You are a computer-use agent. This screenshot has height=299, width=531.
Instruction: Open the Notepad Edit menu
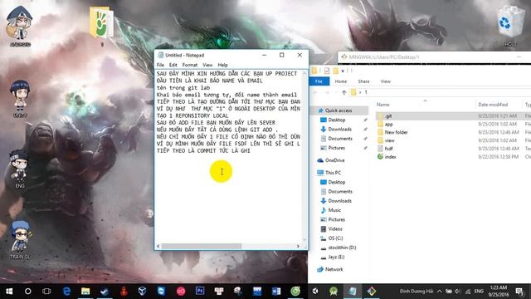pyautogui.click(x=173, y=65)
